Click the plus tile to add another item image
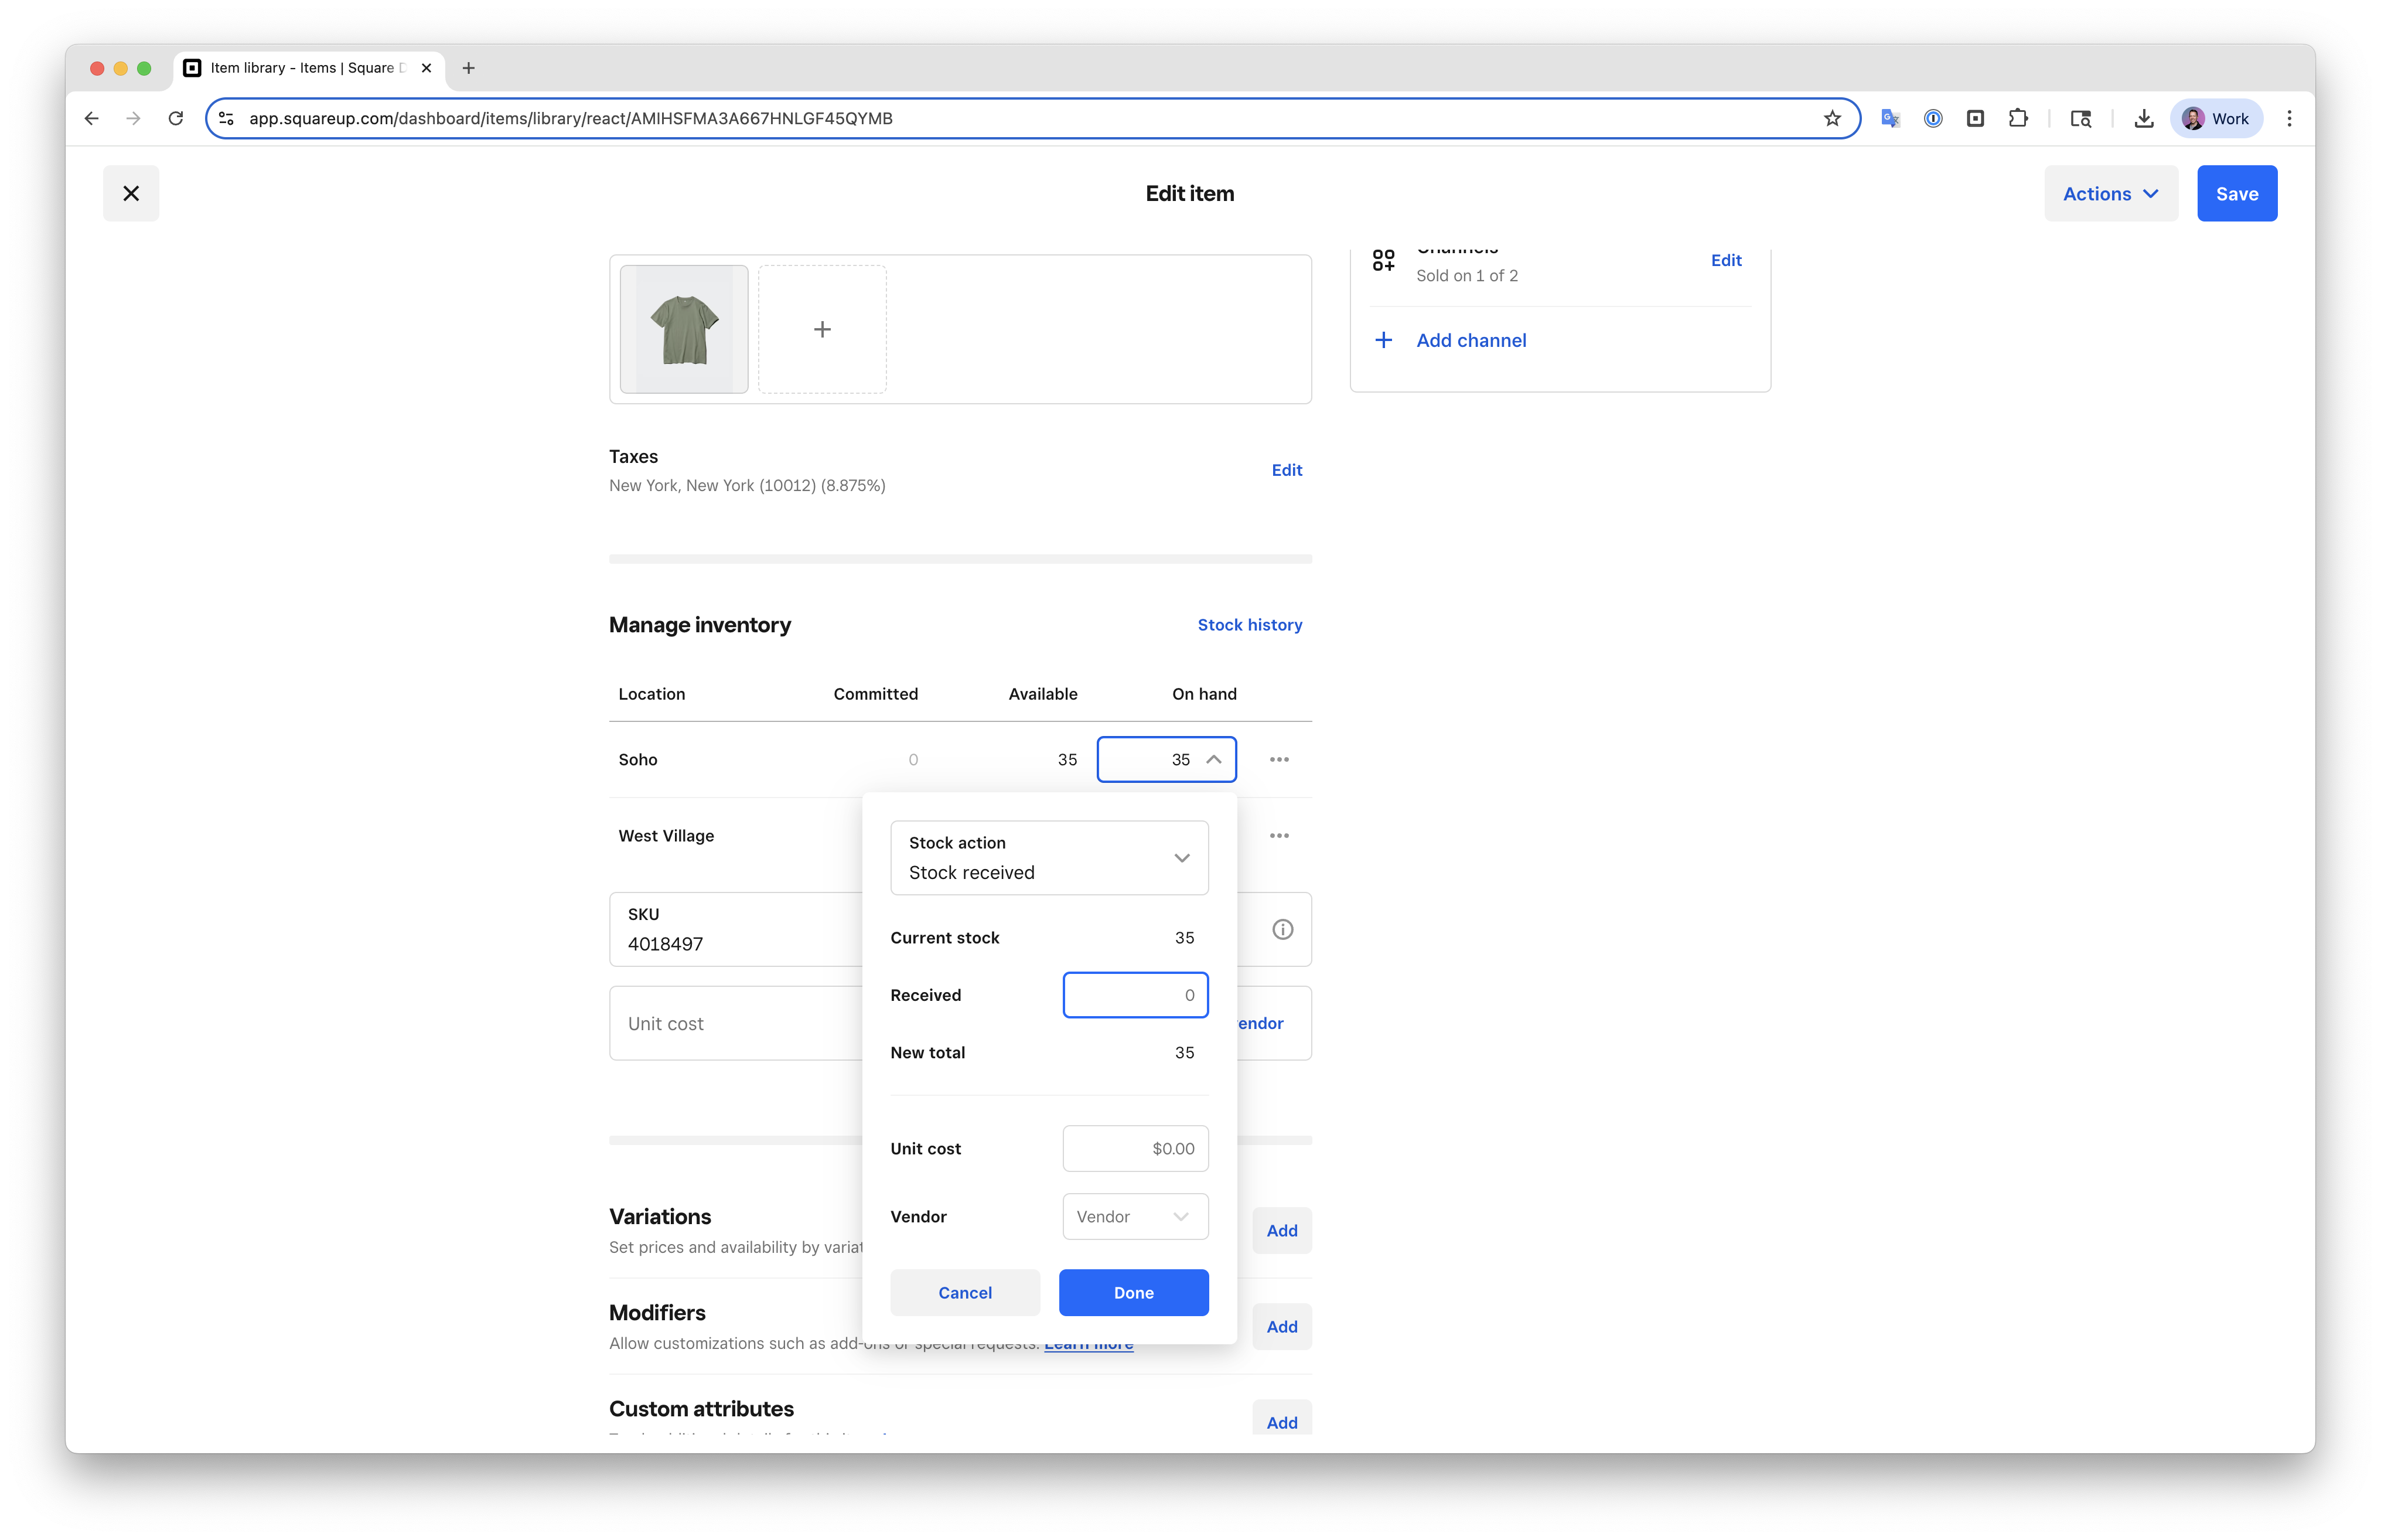Image resolution: width=2381 pixels, height=1540 pixels. (821, 328)
